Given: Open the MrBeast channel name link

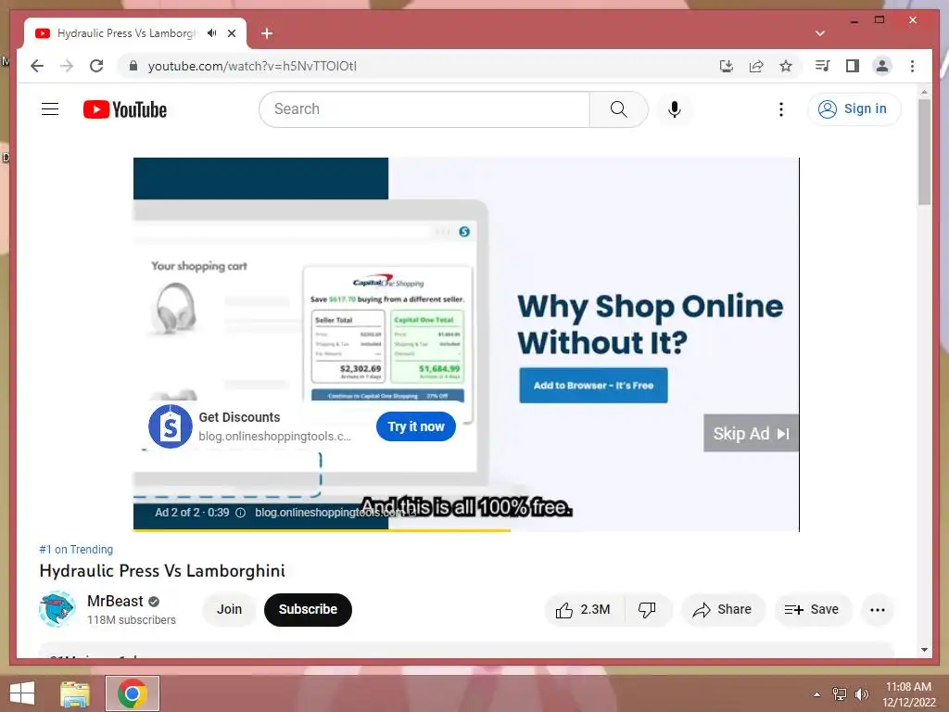Looking at the screenshot, I should tap(115, 601).
